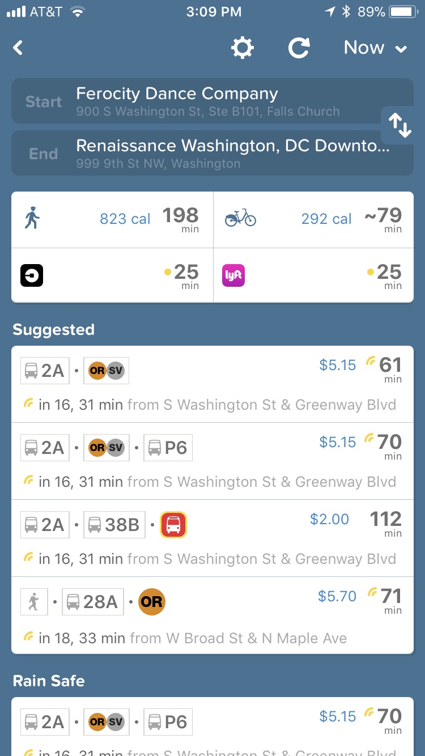Open the $2.00 route via 38B
The height and width of the screenshot is (756, 425).
(x=212, y=538)
